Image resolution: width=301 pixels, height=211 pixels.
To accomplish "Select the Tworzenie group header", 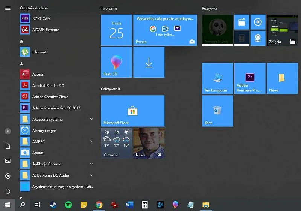I will pos(109,8).
